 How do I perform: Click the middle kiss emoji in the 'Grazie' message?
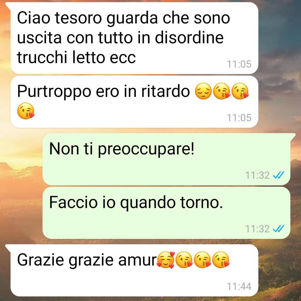pyautogui.click(x=203, y=260)
